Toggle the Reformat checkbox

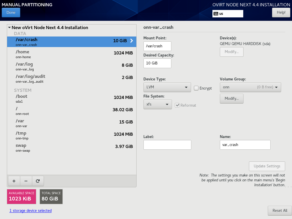[x=177, y=105]
